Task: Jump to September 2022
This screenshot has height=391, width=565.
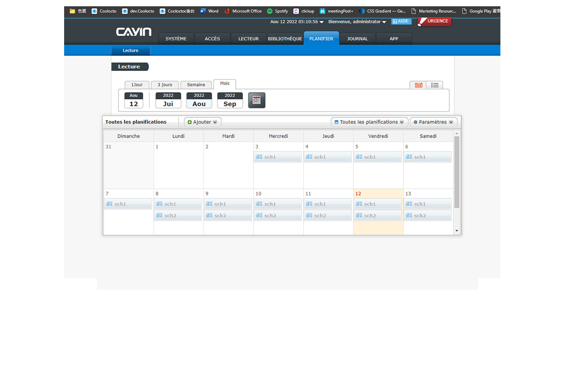Action: tap(230, 100)
